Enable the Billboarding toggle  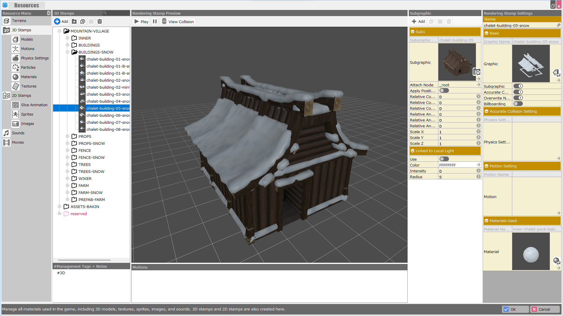518,104
